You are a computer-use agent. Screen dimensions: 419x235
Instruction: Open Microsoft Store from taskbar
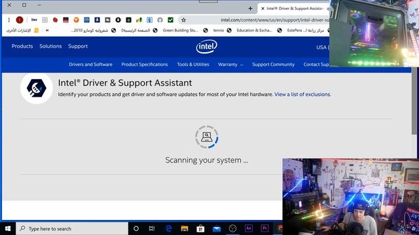[x=200, y=228]
